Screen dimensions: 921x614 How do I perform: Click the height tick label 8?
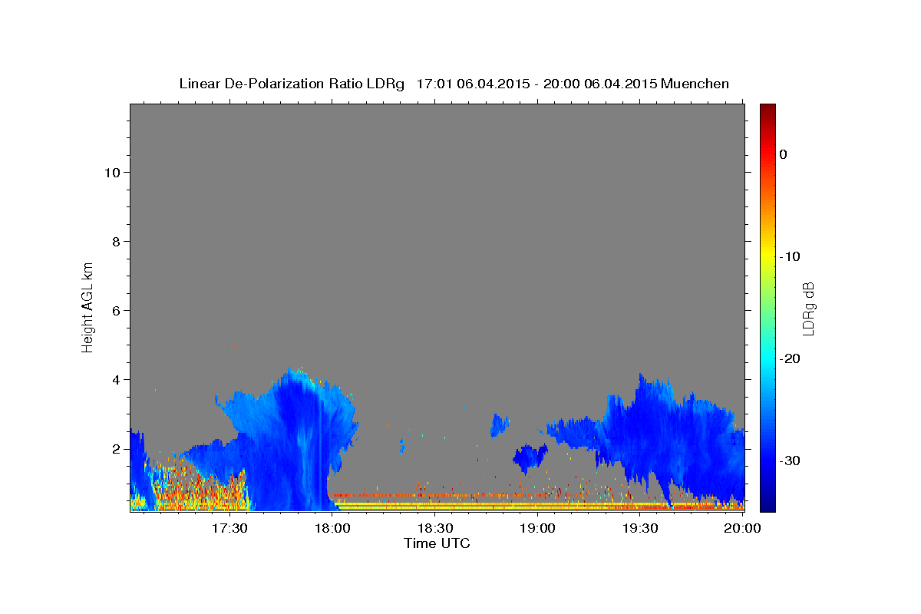tap(116, 242)
